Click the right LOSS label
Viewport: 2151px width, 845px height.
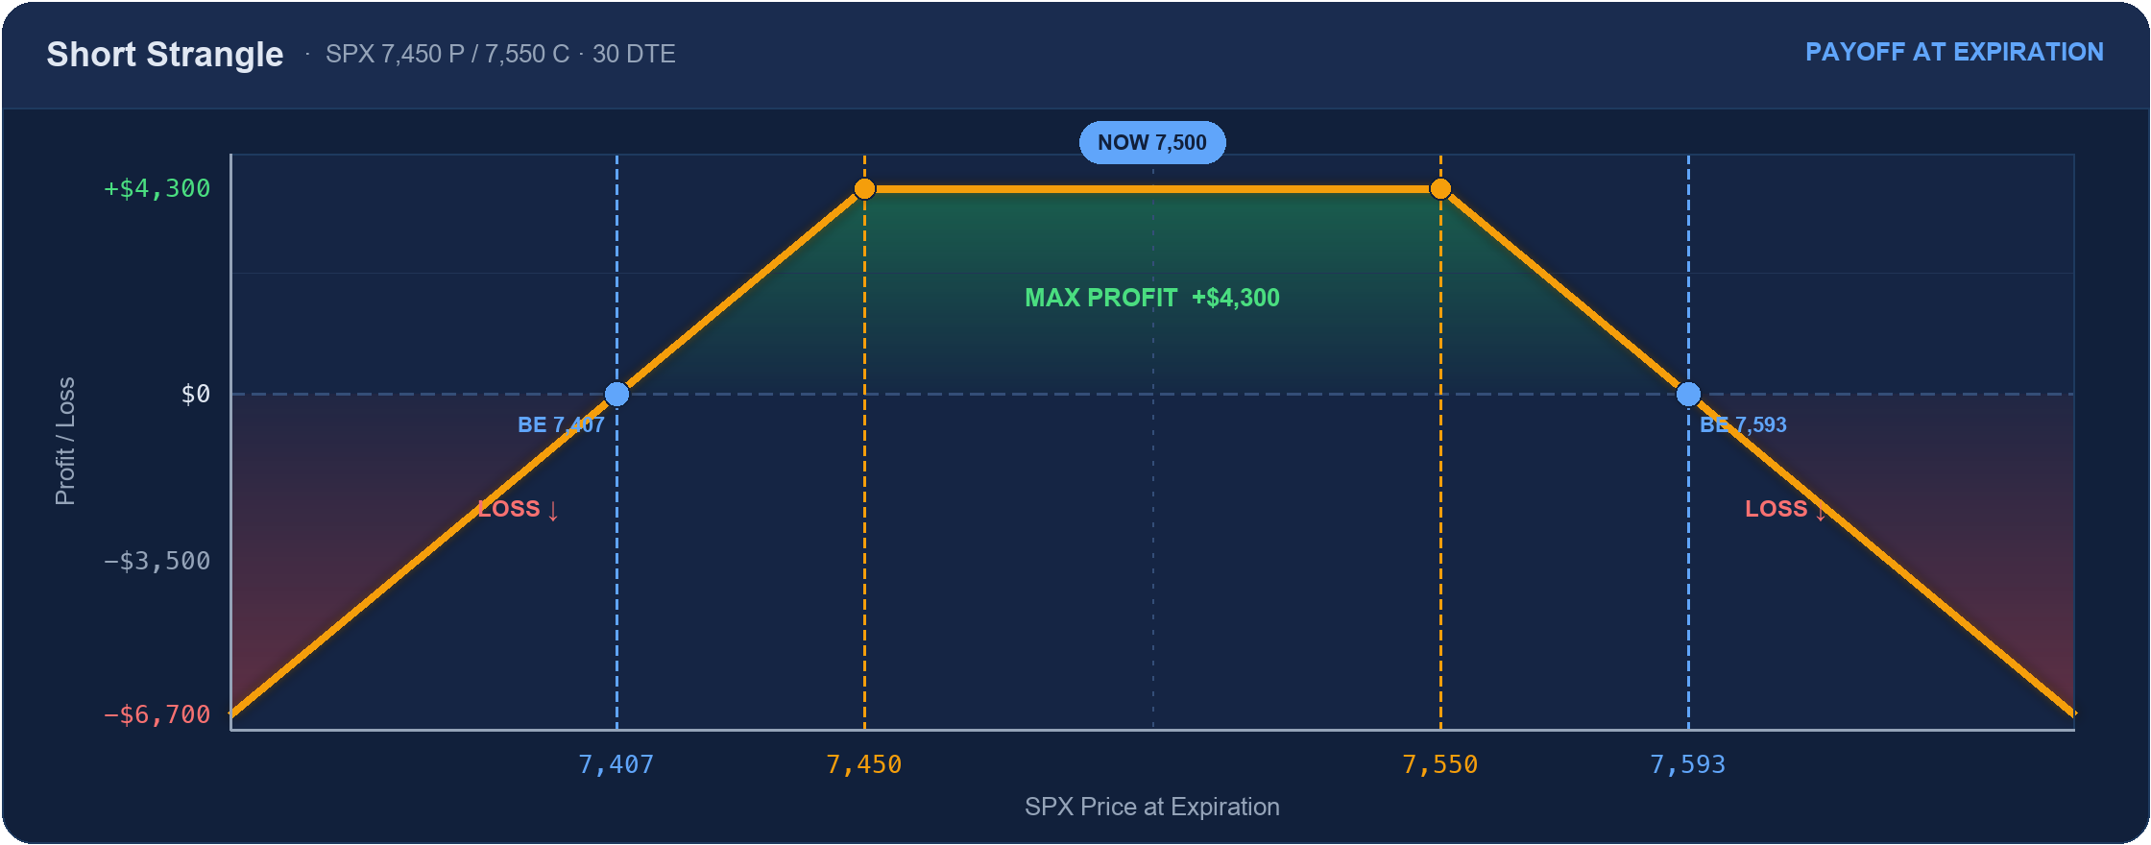[1786, 509]
